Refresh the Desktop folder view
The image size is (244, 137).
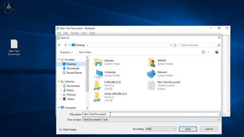175,45
